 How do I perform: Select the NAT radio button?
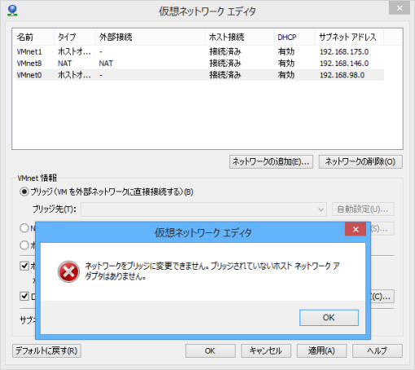coord(24,228)
